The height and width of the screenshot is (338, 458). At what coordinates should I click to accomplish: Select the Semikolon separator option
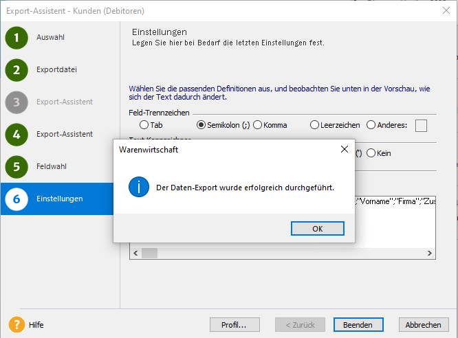[201, 125]
